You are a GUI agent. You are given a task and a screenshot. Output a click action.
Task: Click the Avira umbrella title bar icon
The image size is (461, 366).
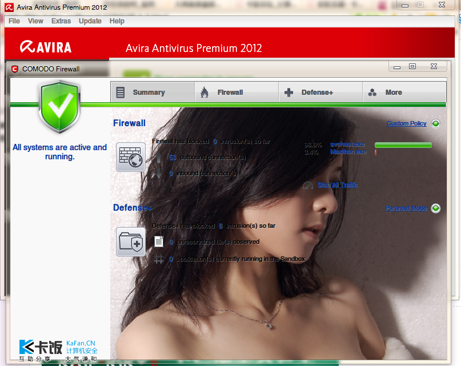coord(9,7)
